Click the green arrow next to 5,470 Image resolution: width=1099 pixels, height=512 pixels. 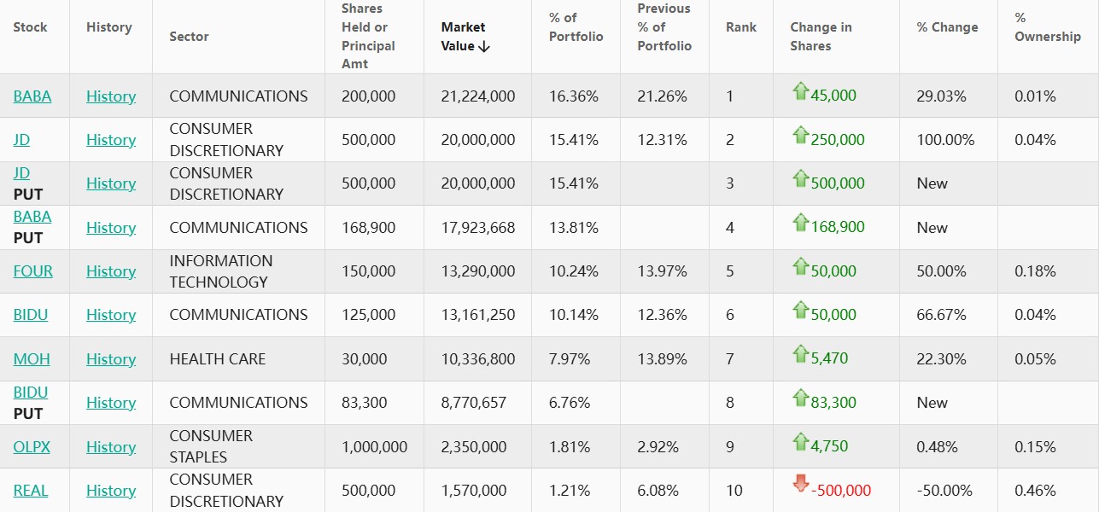pos(800,353)
